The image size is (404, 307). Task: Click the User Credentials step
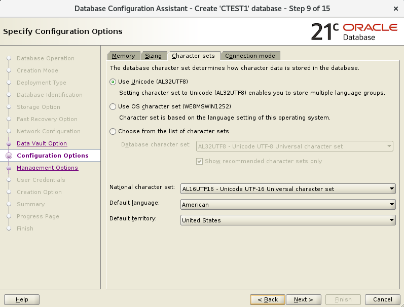click(x=41, y=180)
